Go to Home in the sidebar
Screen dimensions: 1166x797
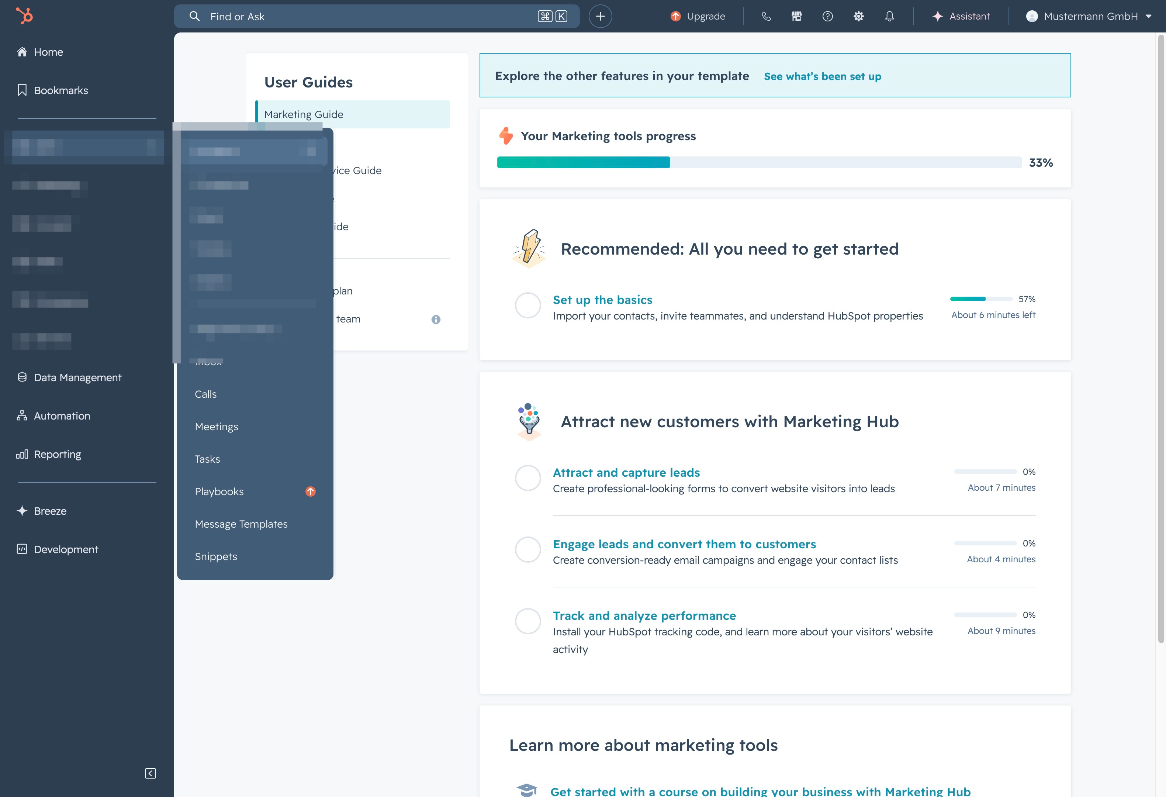pyautogui.click(x=40, y=52)
